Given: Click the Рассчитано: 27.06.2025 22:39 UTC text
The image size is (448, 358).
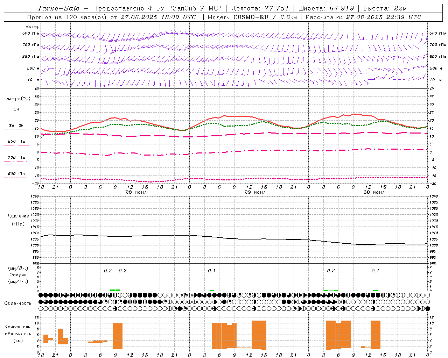Looking at the screenshot, I should (x=363, y=17).
